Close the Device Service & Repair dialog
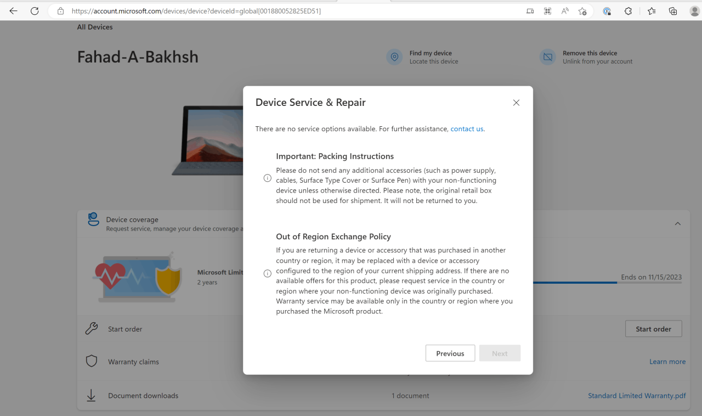The image size is (702, 416). 516,103
